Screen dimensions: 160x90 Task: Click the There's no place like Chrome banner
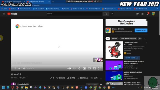(x=126, y=22)
